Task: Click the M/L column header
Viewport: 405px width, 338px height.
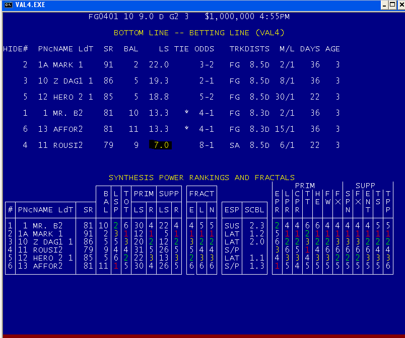Action: 287,49
